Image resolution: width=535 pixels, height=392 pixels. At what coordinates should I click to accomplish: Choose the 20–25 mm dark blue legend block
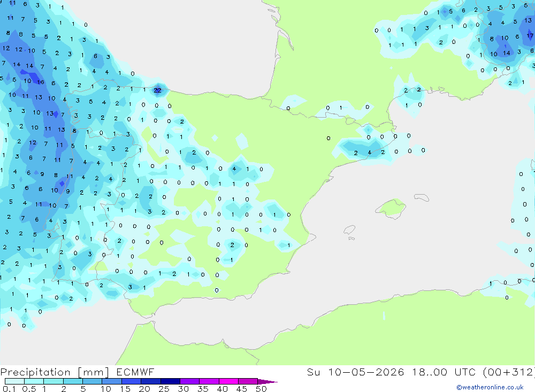(x=150, y=381)
